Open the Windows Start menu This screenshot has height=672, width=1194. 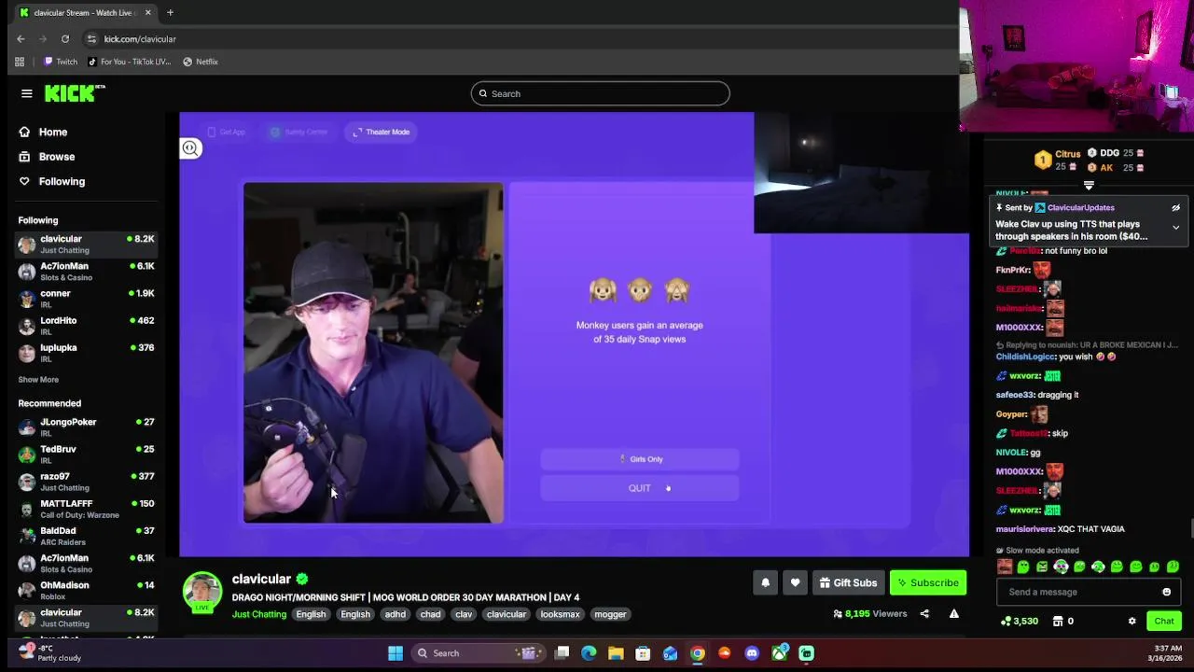pos(396,653)
